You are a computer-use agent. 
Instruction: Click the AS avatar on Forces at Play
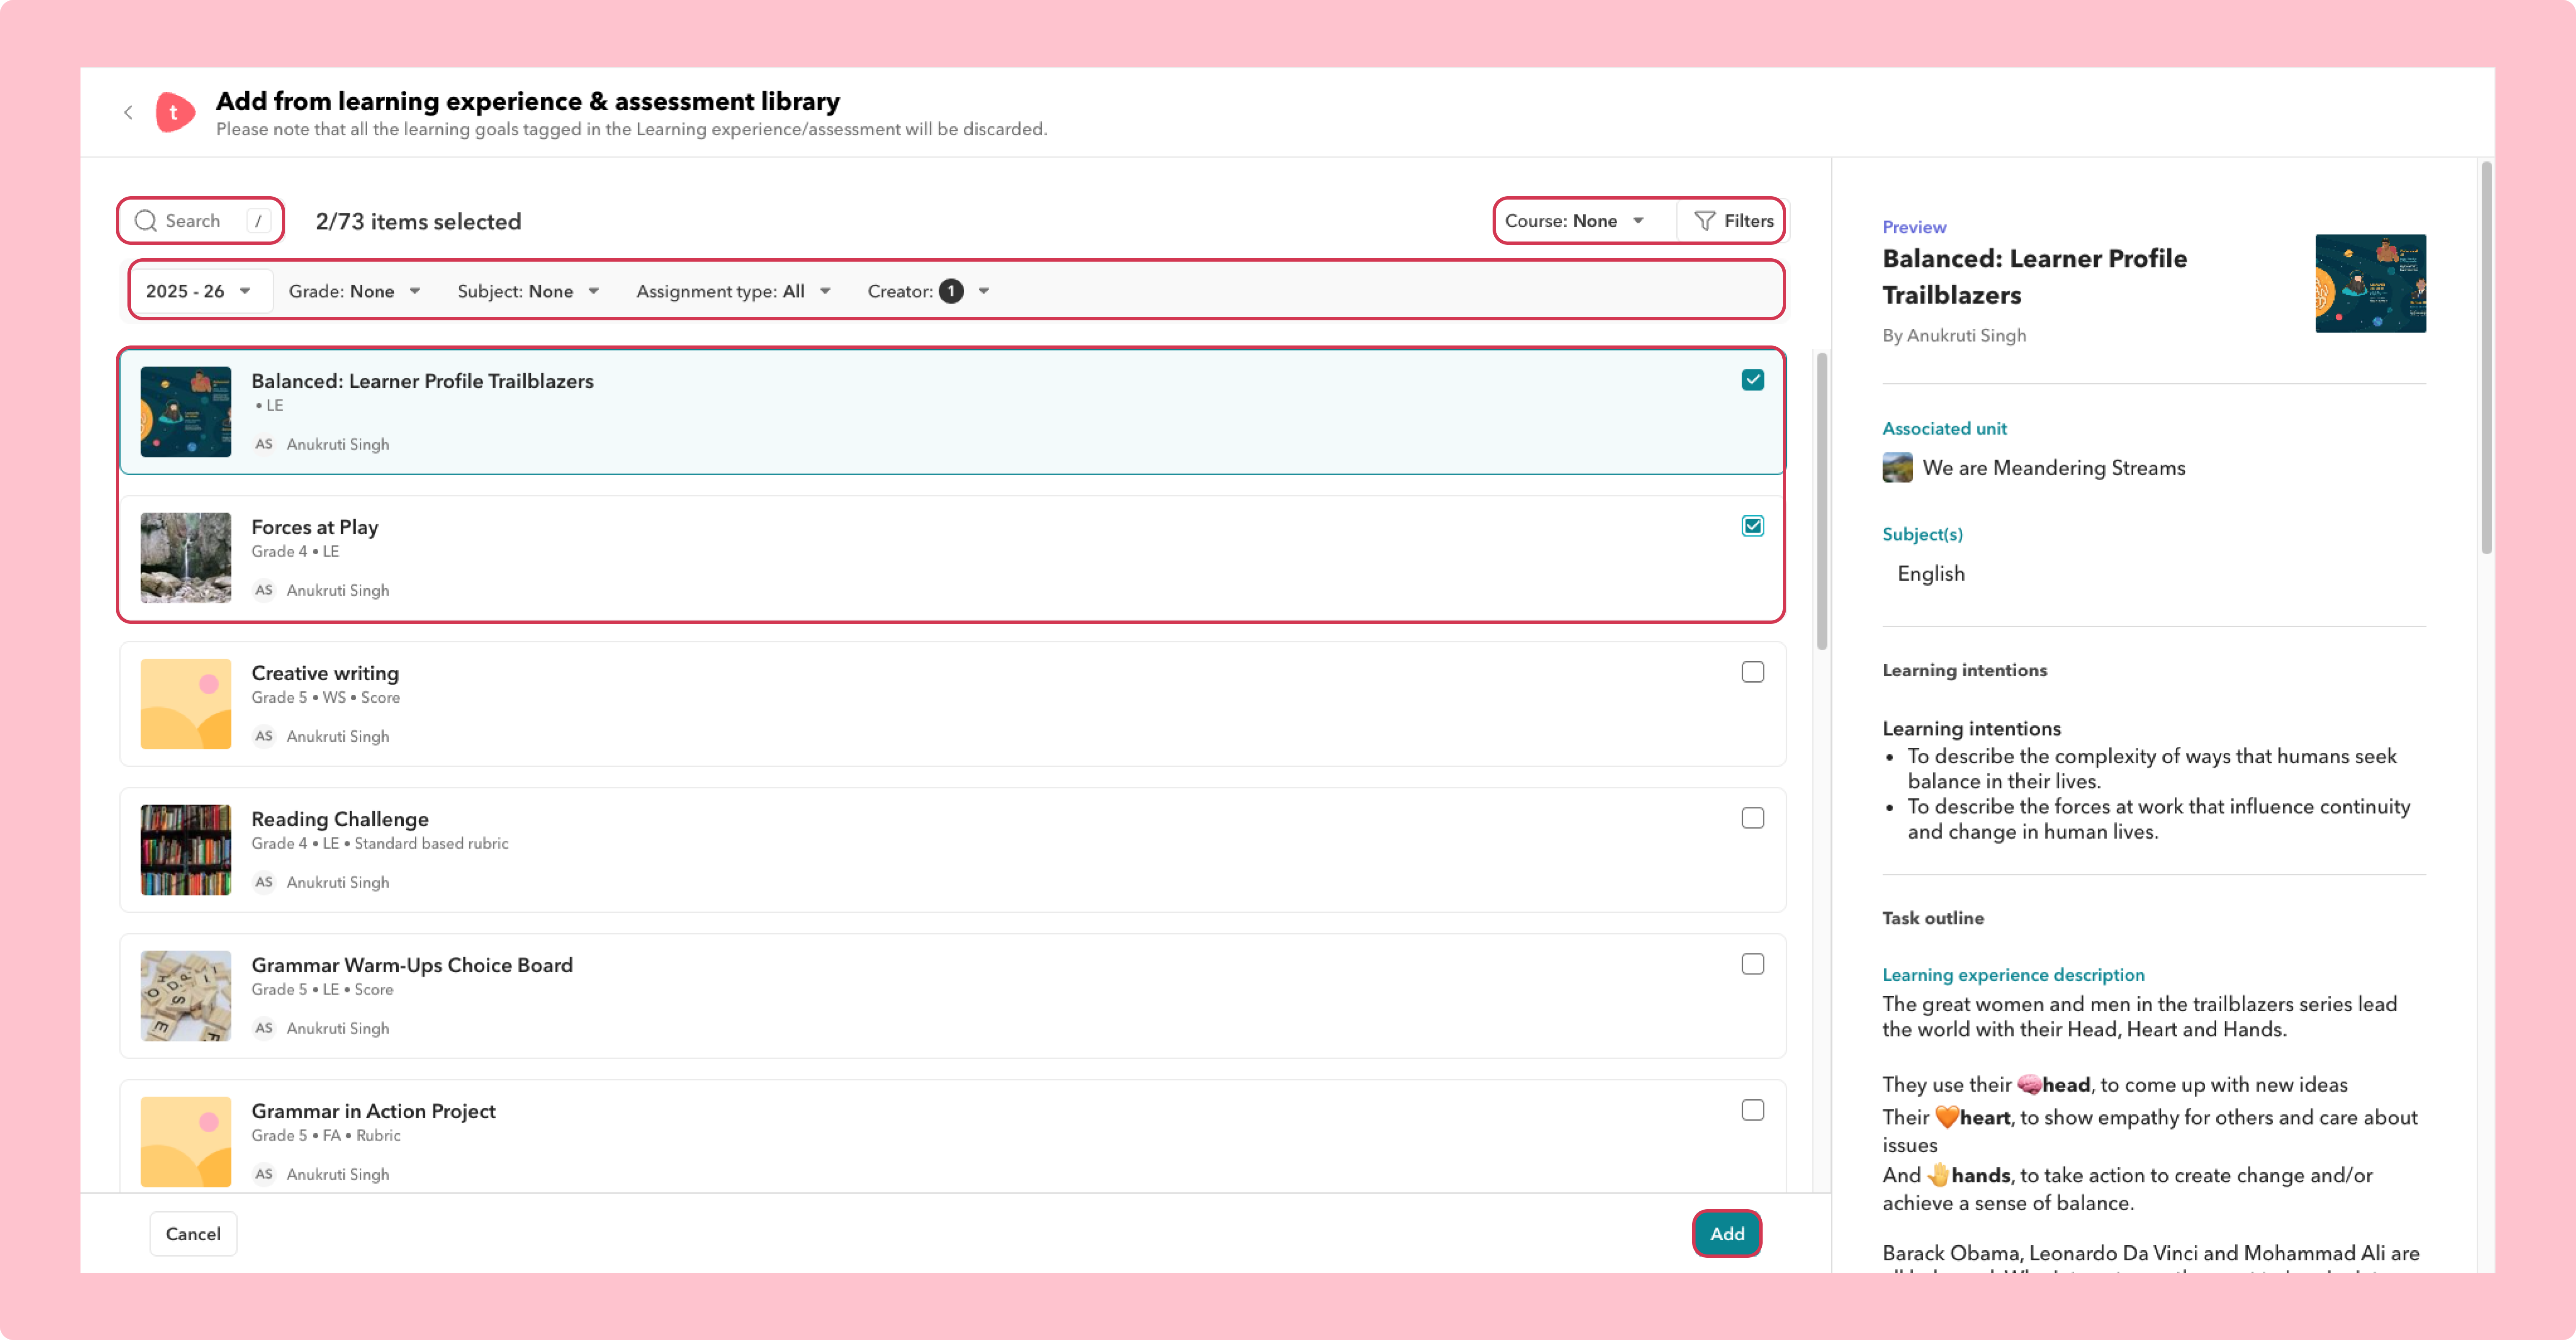tap(264, 590)
